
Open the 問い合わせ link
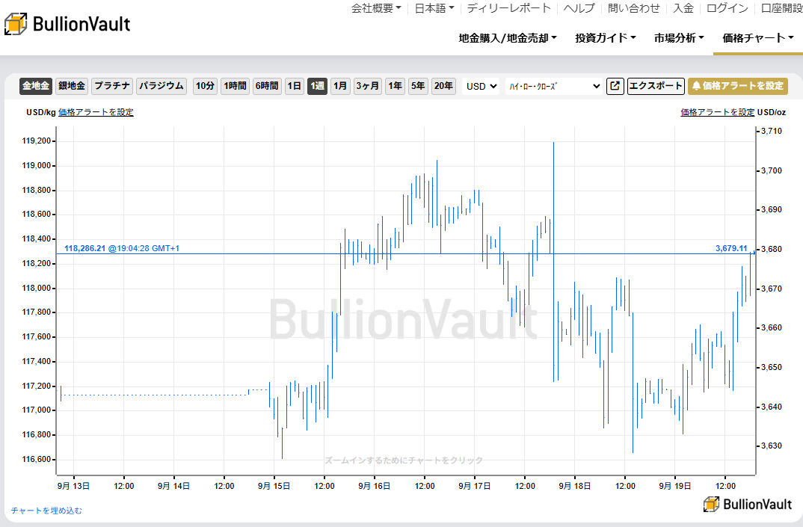coord(634,8)
